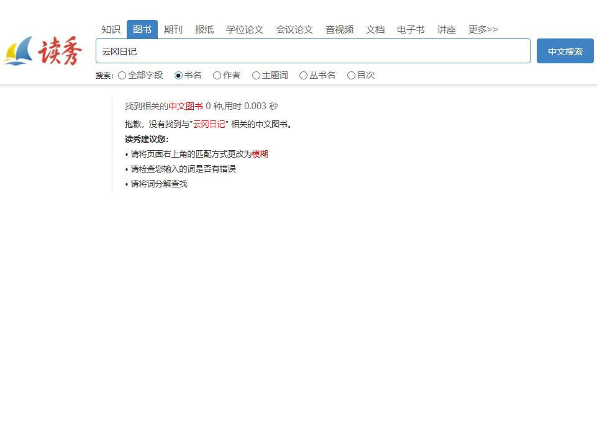
Task: Select the 全部字段 radio option
Action: click(x=122, y=75)
